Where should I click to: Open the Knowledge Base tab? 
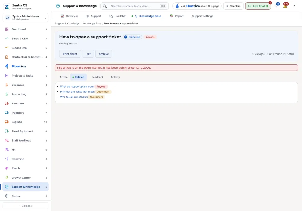148,16
